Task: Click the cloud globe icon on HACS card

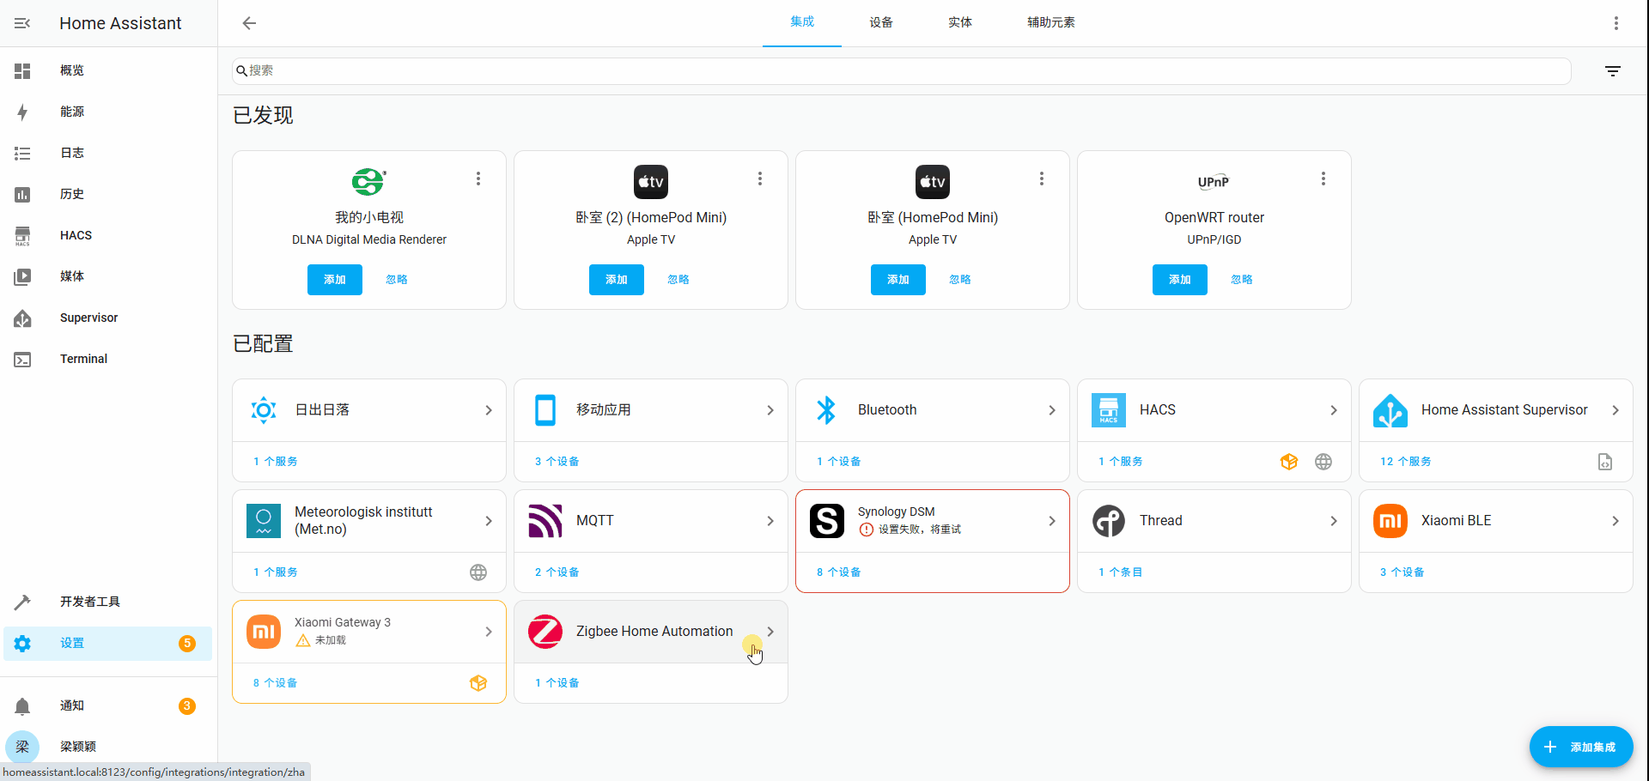Action: click(x=1323, y=462)
